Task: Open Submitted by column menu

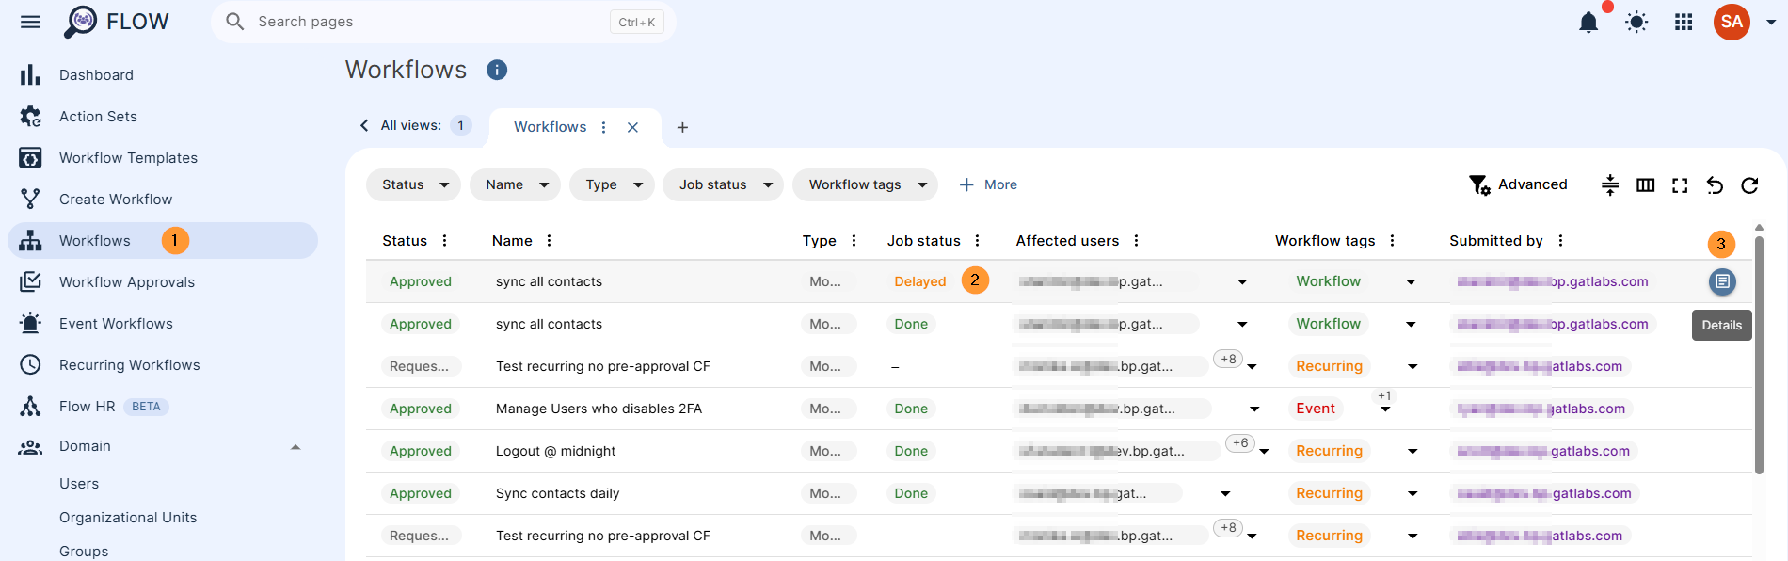Action: tap(1560, 241)
